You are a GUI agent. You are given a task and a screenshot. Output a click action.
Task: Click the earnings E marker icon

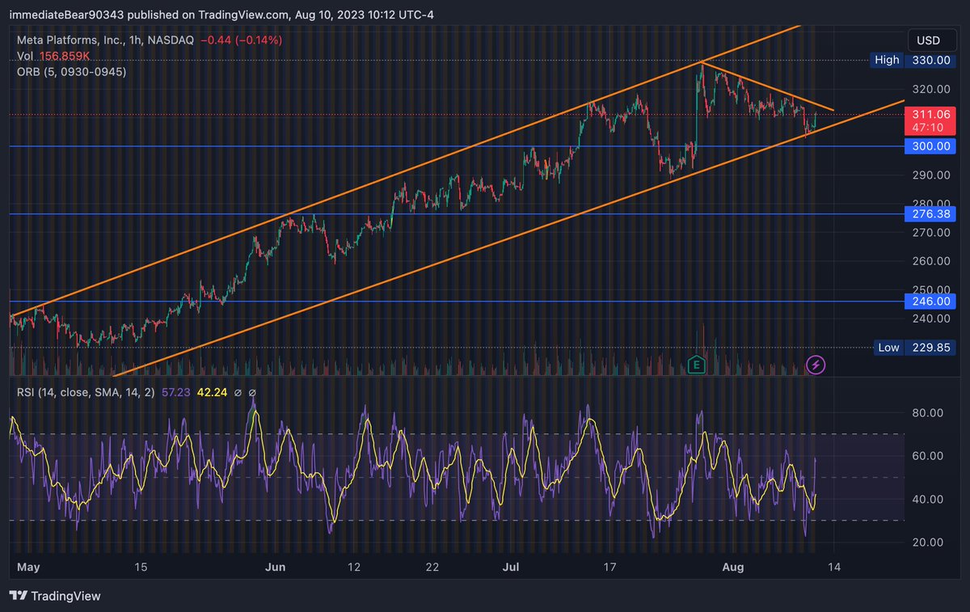pos(695,365)
